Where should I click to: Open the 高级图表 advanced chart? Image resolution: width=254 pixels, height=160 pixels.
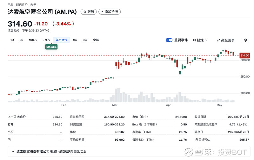226,40
